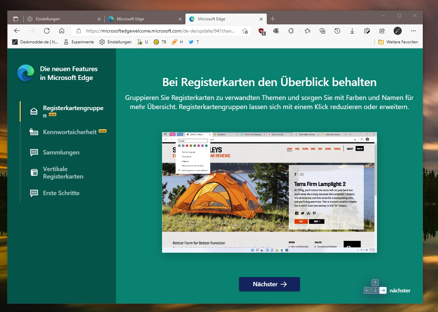Screen dimensions: 438x312
Task: Open the T Twitter favorite
Action: pos(194,42)
